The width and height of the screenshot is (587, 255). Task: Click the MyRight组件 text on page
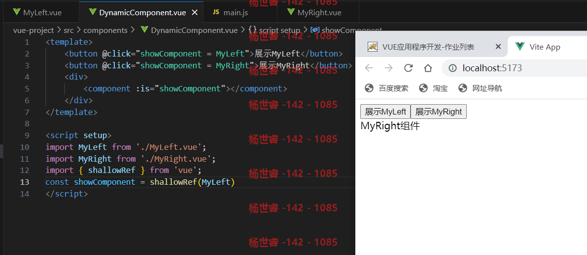point(390,126)
